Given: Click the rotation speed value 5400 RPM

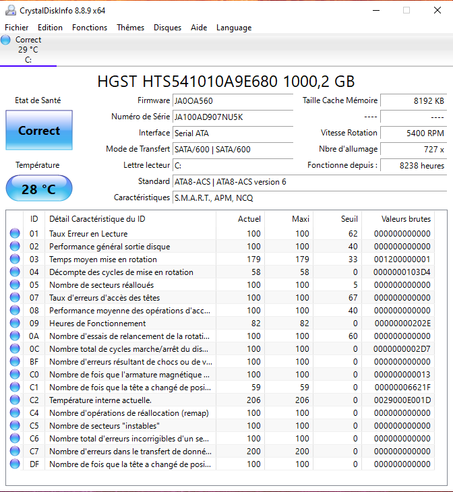Looking at the screenshot, I should point(413,133).
